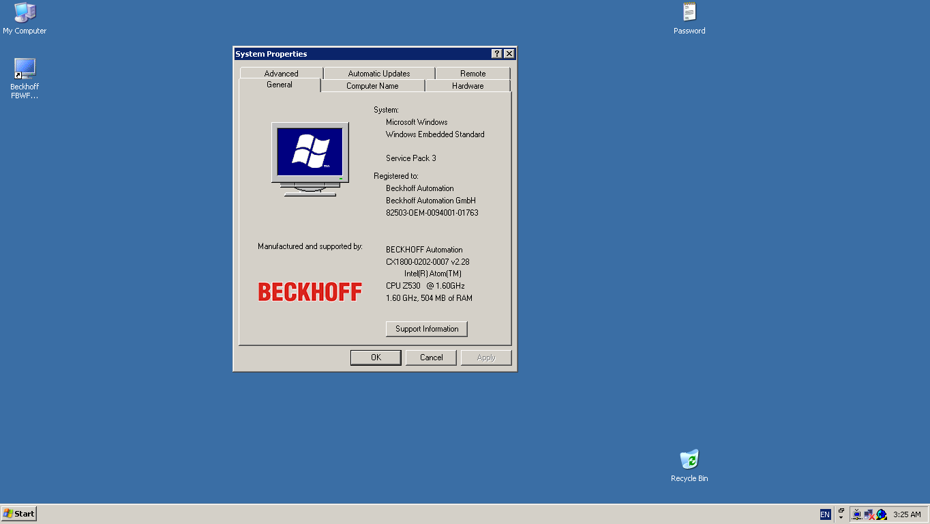The width and height of the screenshot is (930, 524).
Task: Click the System Properties help question mark
Action: [496, 54]
